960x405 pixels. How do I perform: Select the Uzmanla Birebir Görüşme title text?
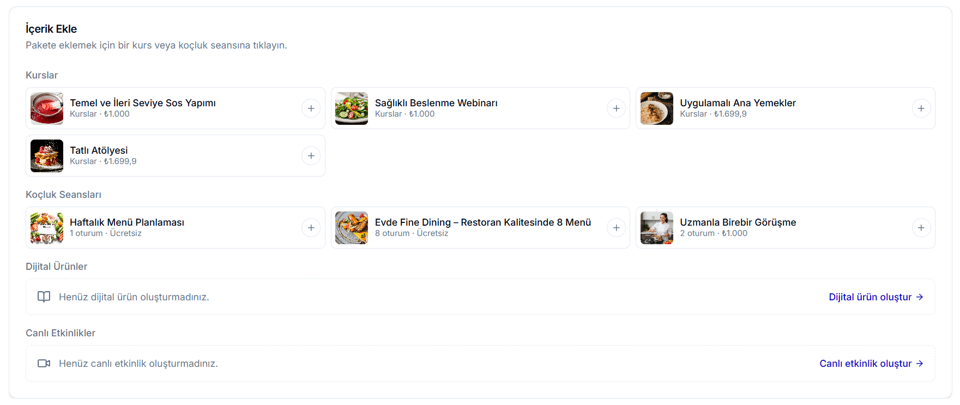tap(738, 222)
